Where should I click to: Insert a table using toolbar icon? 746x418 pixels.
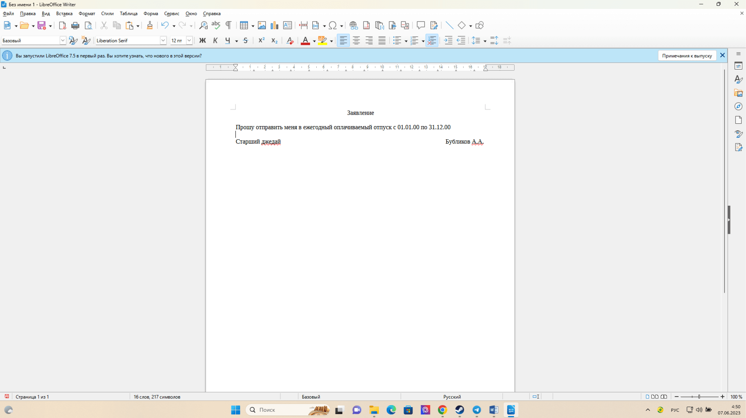coord(244,26)
